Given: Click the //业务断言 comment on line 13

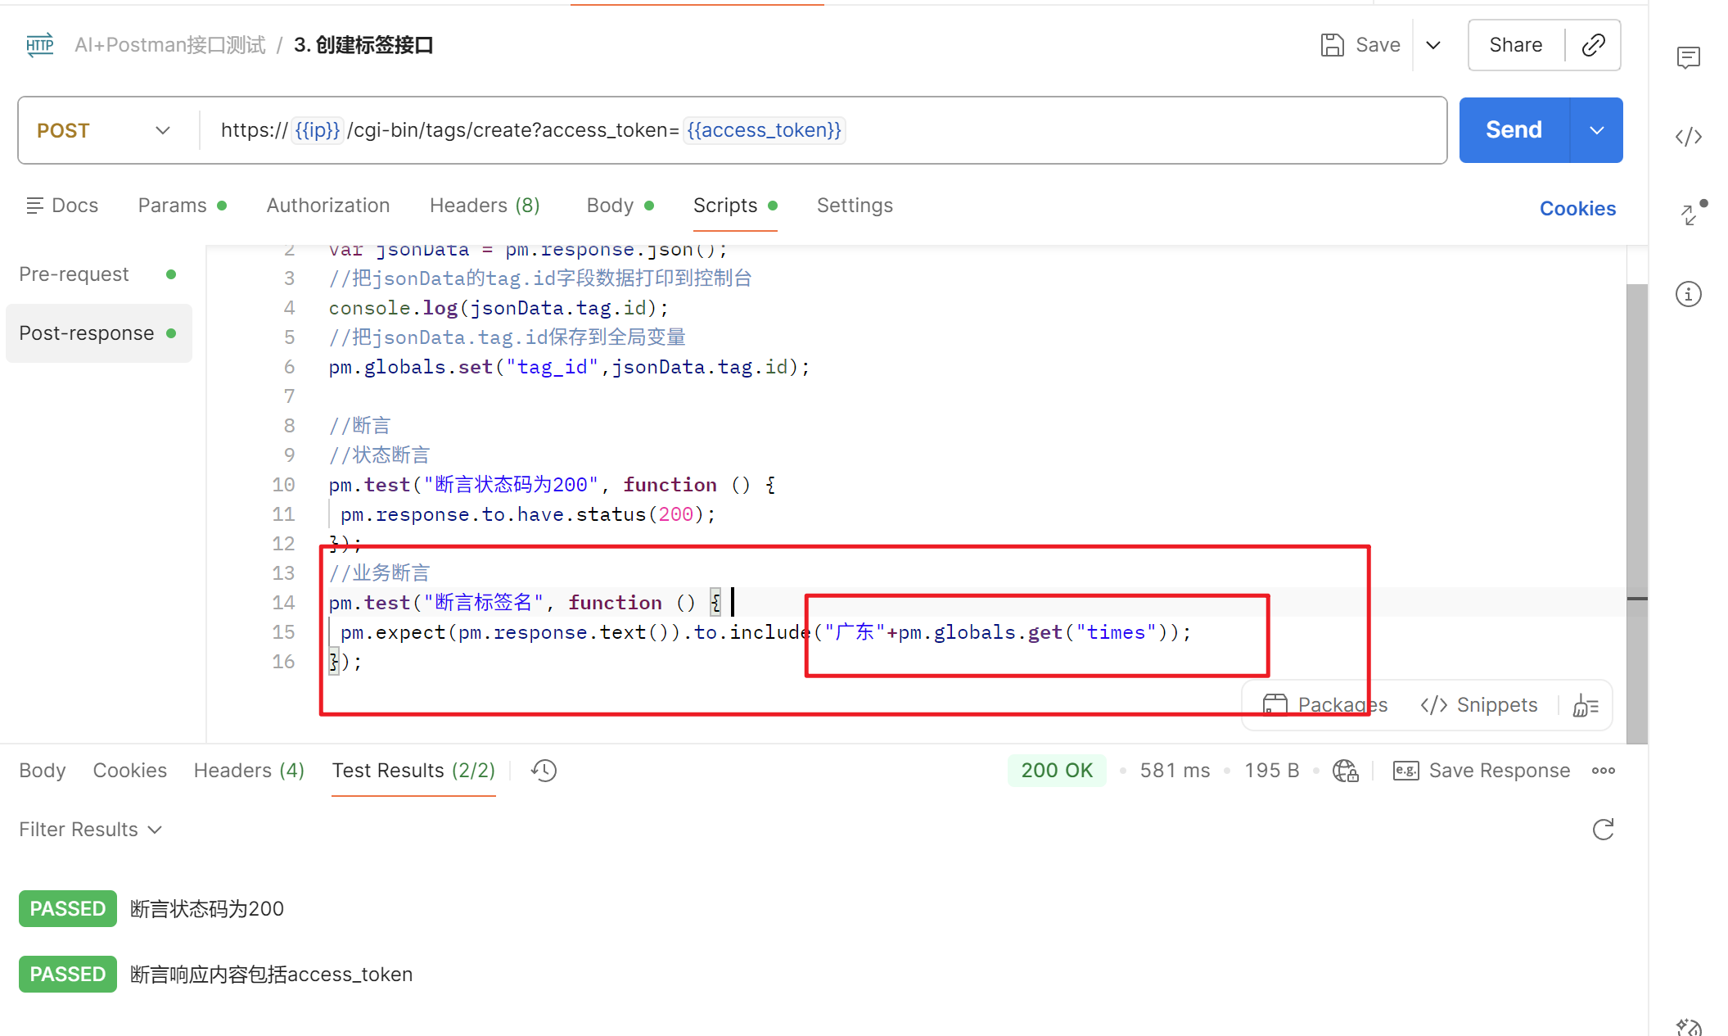Looking at the screenshot, I should [379, 573].
